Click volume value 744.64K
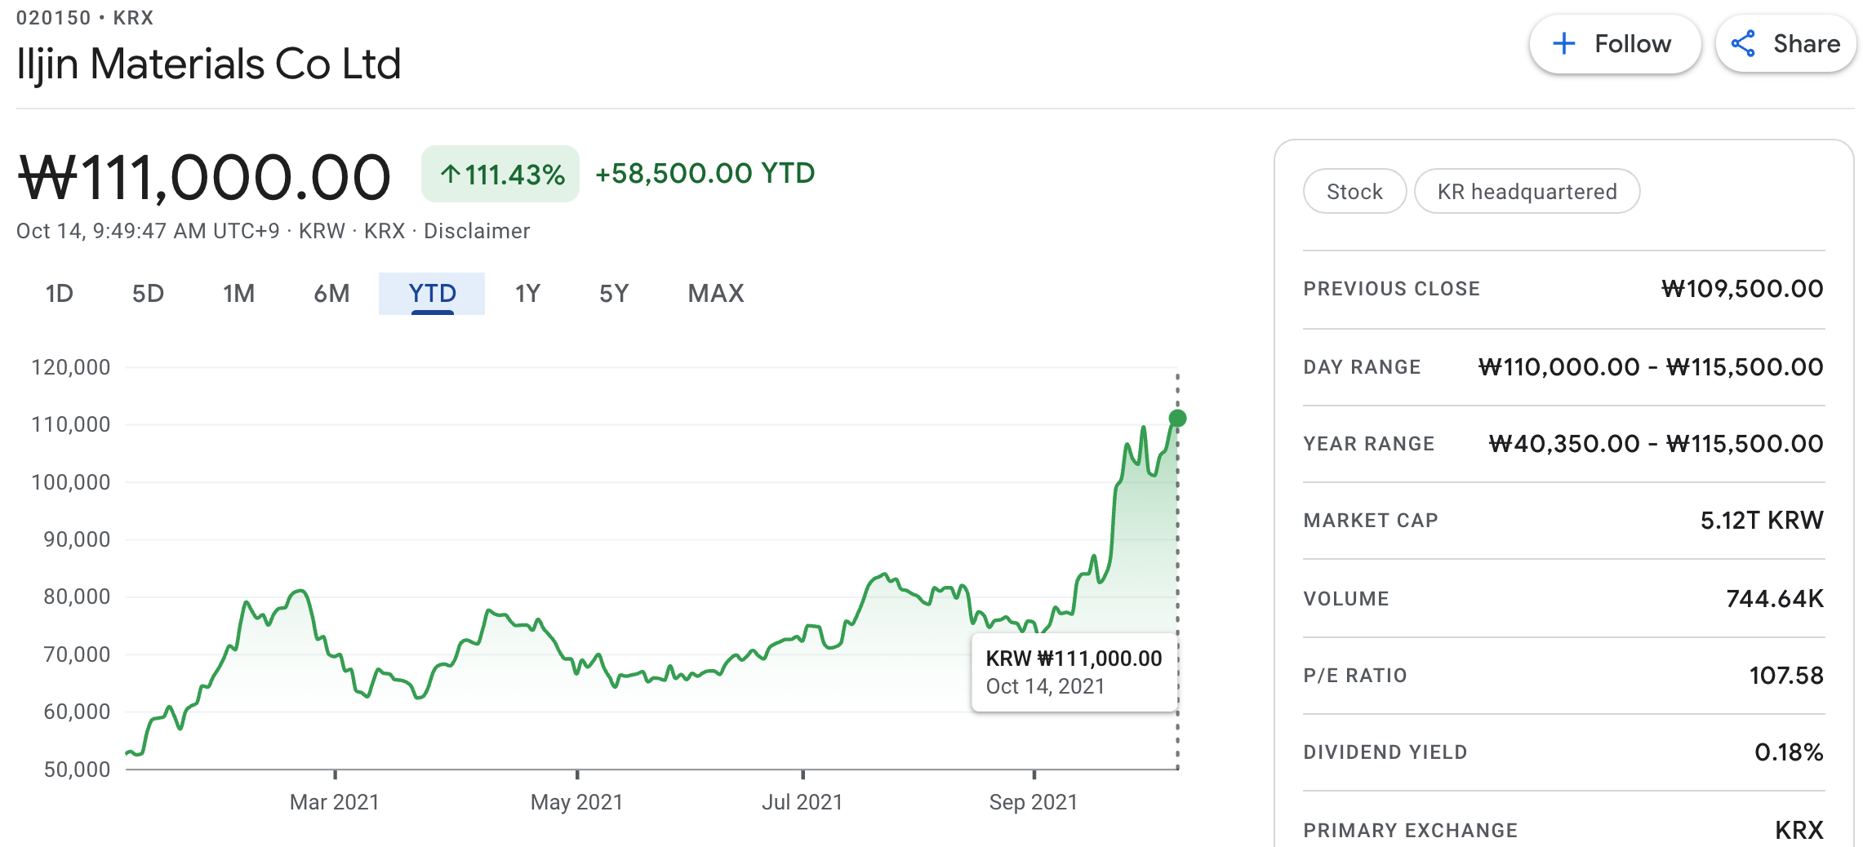Screen dimensions: 1863x847 tap(1775, 599)
